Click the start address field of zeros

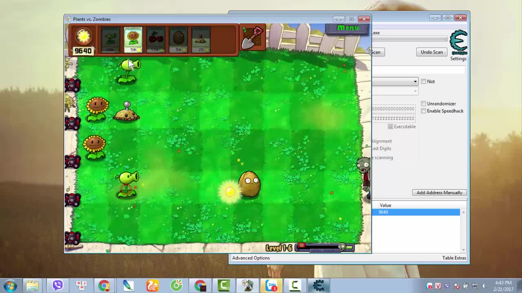pyautogui.click(x=393, y=109)
